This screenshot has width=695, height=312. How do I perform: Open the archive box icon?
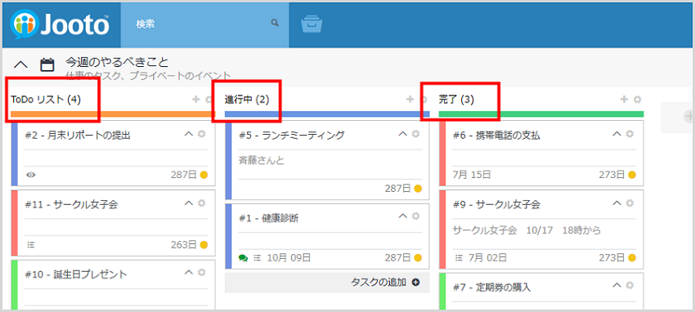pyautogui.click(x=312, y=24)
